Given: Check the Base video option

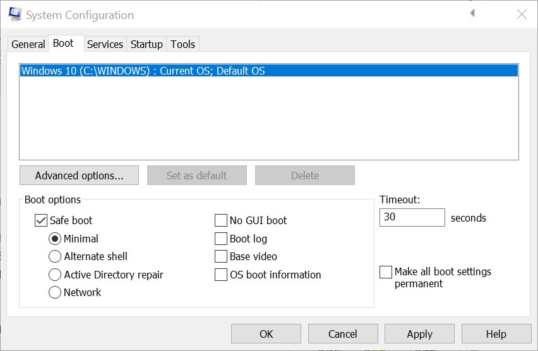Looking at the screenshot, I should click(x=221, y=256).
